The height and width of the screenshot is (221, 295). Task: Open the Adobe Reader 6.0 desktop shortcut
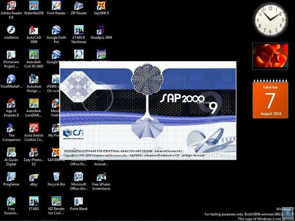coord(11,10)
